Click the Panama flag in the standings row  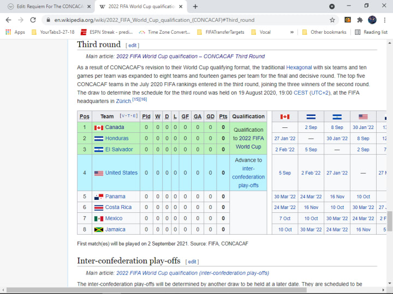tap(99, 197)
